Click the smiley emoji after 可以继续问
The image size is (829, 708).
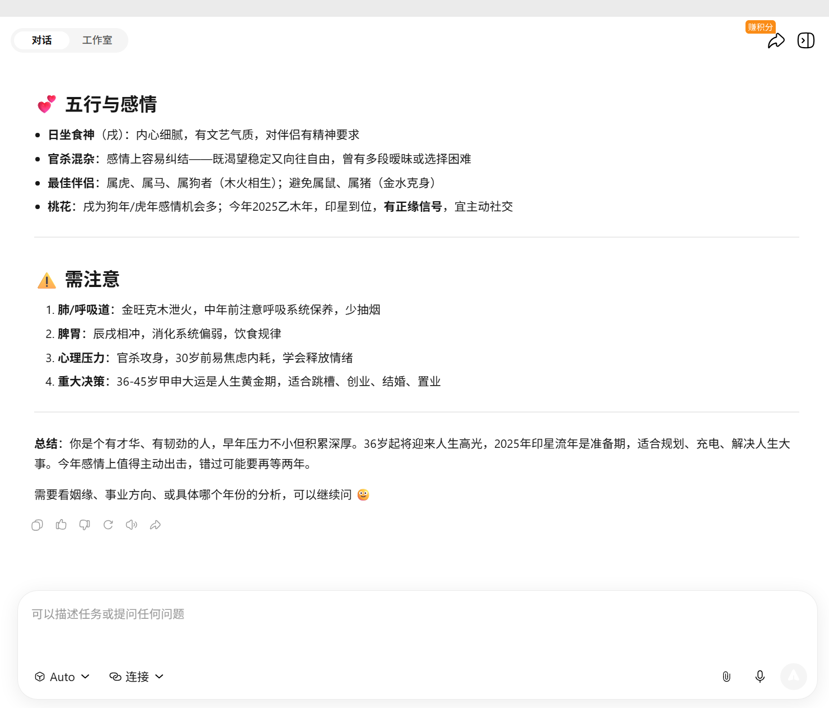tap(363, 494)
